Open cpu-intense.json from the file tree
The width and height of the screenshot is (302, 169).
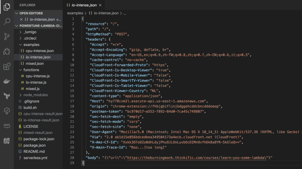40,51
